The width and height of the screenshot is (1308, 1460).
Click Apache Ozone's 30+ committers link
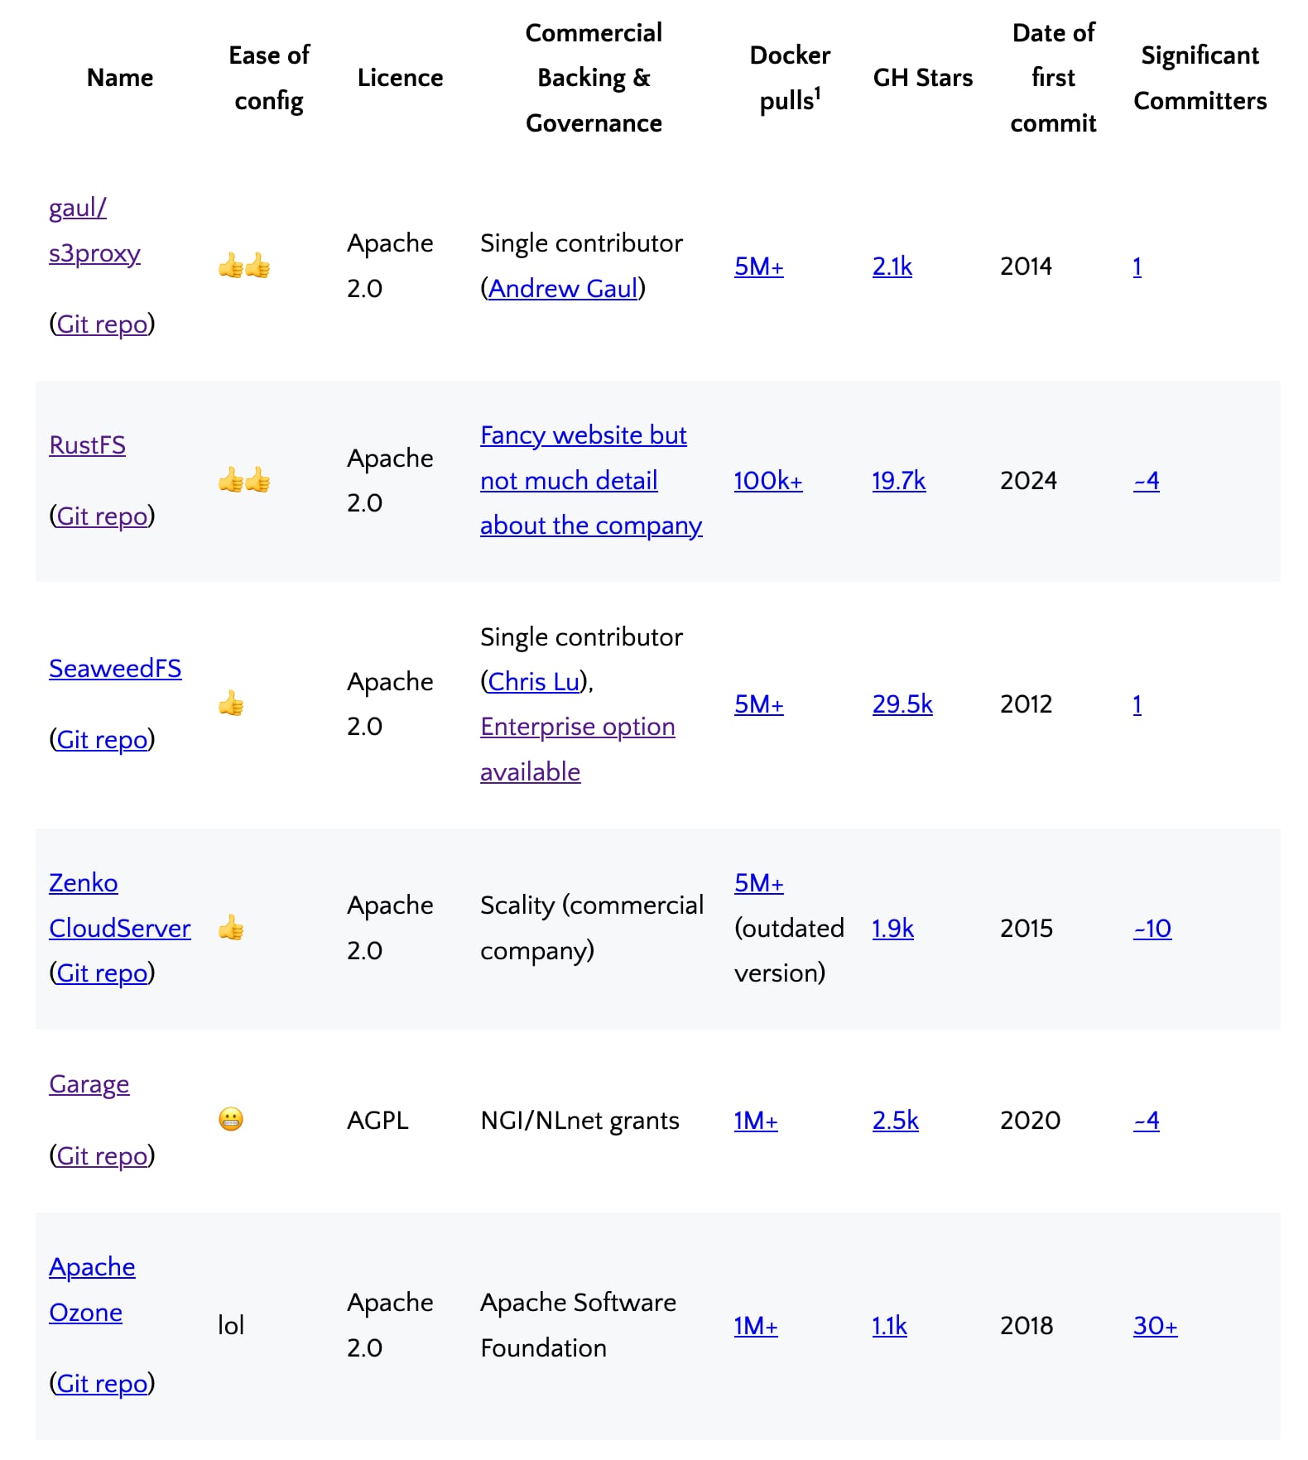click(x=1155, y=1325)
